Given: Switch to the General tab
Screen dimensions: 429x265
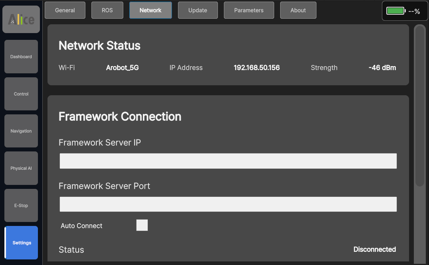Looking at the screenshot, I should pyautogui.click(x=65, y=10).
